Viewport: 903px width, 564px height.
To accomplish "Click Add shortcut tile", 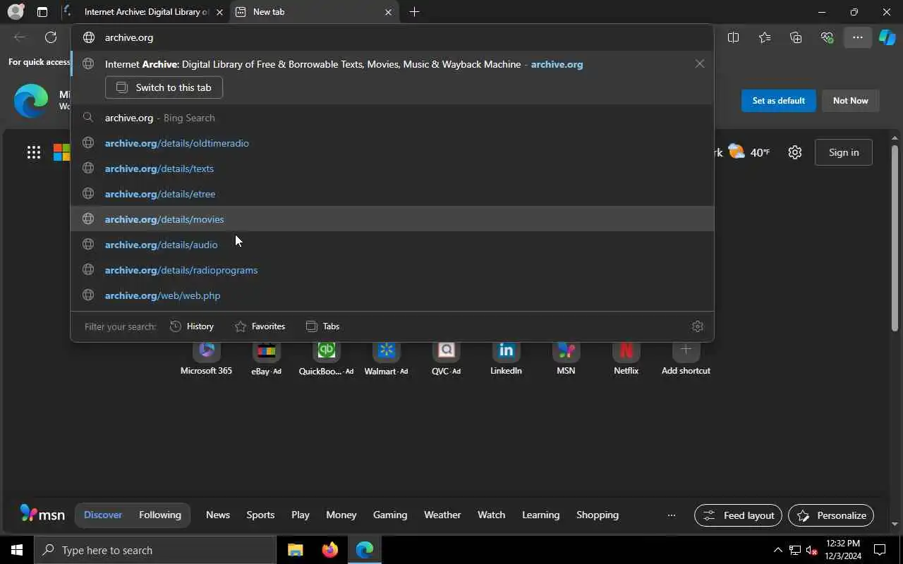I will click(x=686, y=359).
